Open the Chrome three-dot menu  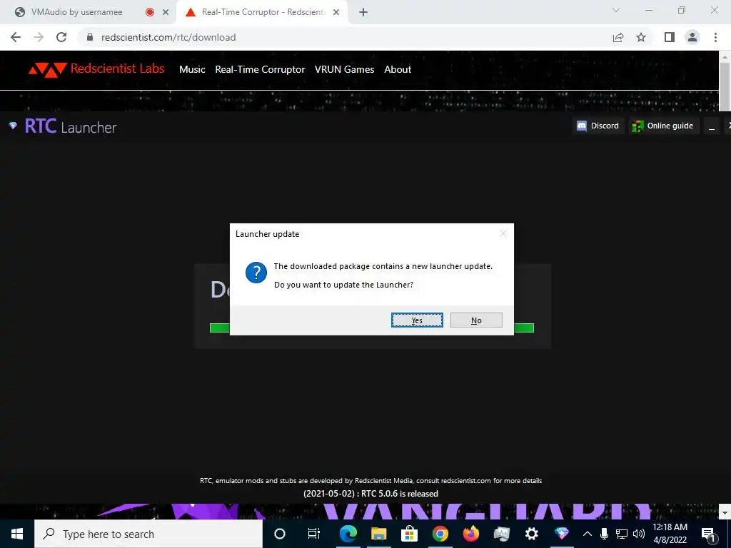(x=715, y=37)
